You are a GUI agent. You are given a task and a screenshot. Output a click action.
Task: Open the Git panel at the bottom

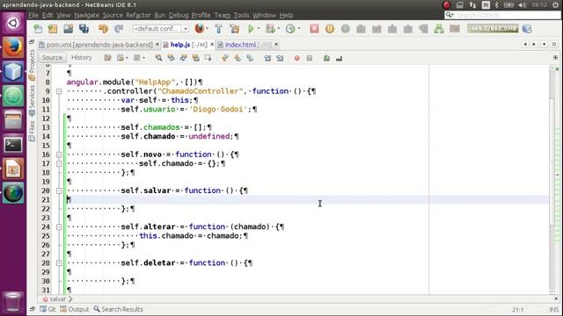[48, 309]
